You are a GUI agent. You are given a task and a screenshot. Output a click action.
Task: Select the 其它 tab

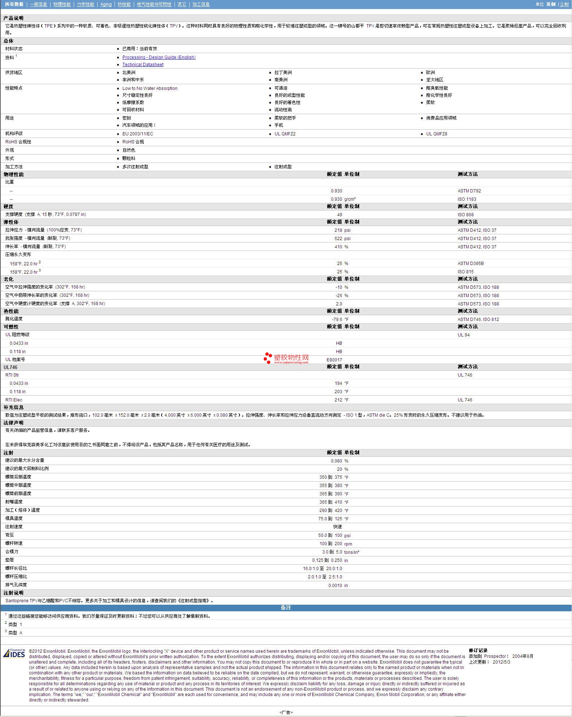(x=182, y=4)
